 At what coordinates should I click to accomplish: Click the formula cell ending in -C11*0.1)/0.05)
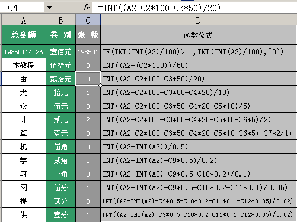point(198,187)
